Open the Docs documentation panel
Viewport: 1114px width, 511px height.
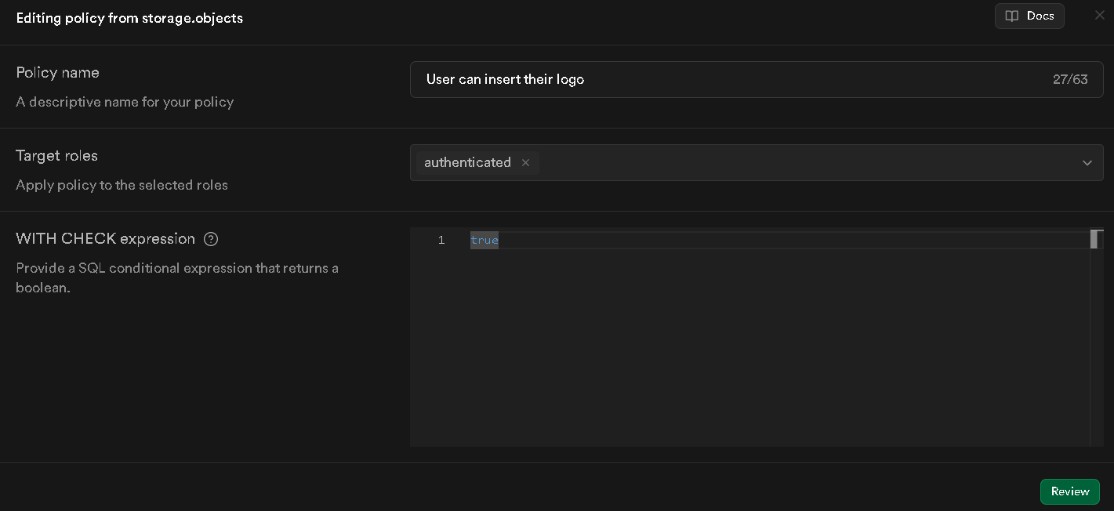tap(1029, 16)
